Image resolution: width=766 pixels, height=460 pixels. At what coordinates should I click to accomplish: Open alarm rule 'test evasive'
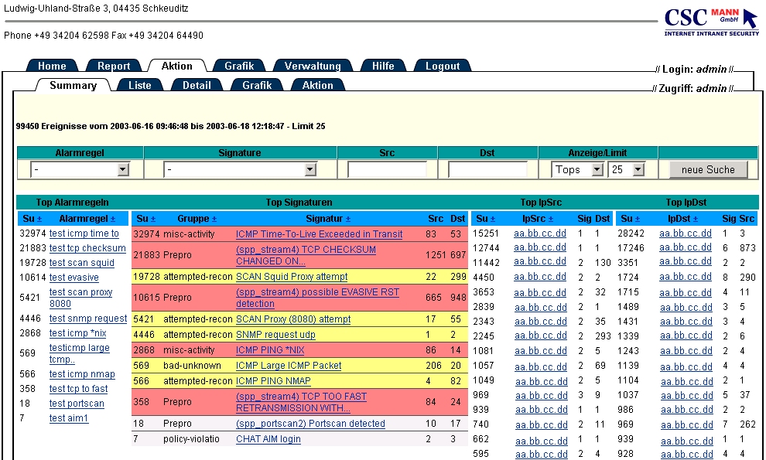(74, 278)
